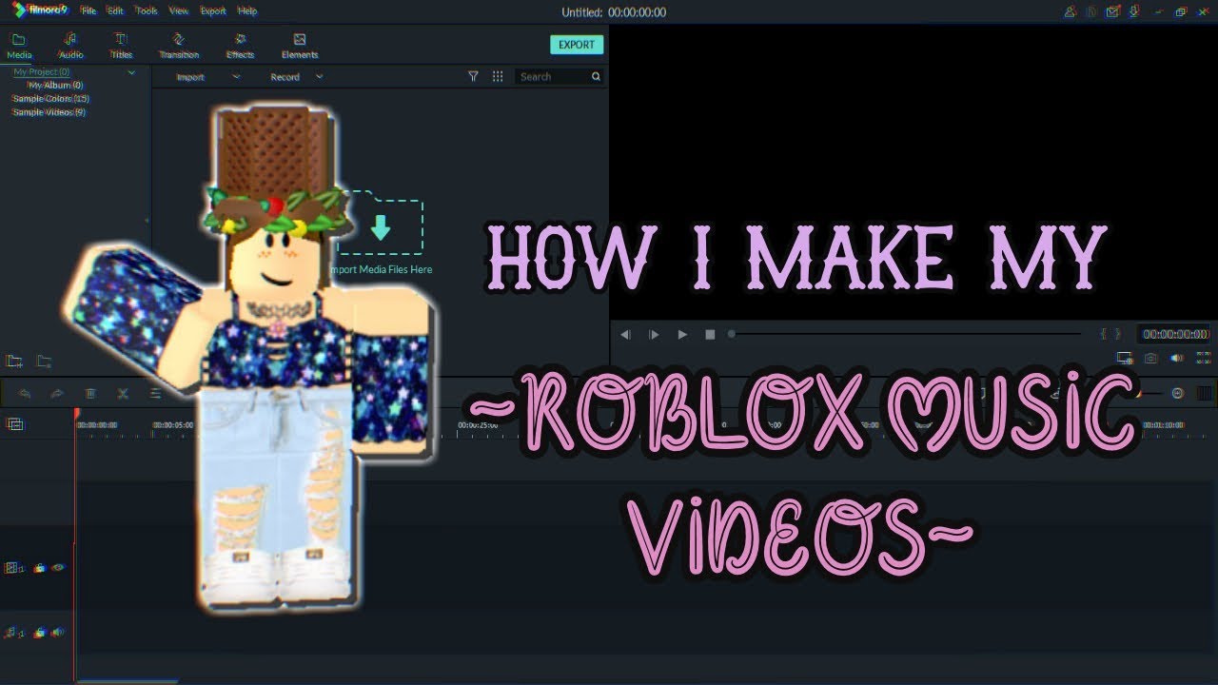Open the Export menu in menu bar
This screenshot has height=685, width=1218.
click(213, 11)
